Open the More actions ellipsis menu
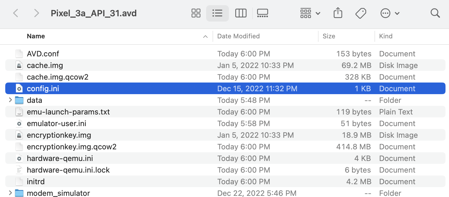The height and width of the screenshot is (197, 449). click(390, 13)
